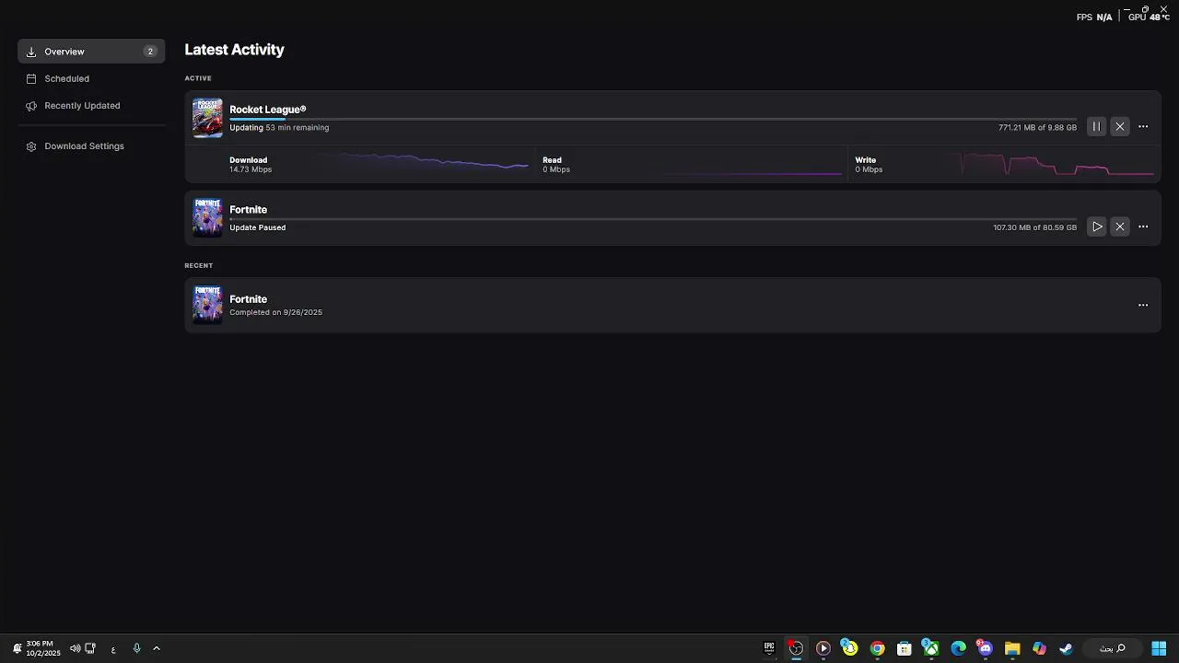Viewport: 1179px width, 663px height.
Task: Open Google Chrome from taskbar
Action: (877, 648)
